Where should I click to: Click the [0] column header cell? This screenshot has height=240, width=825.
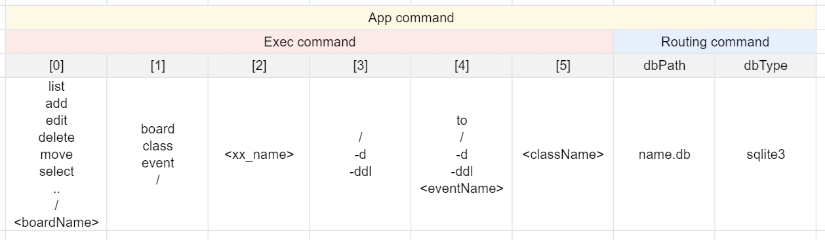coord(56,66)
